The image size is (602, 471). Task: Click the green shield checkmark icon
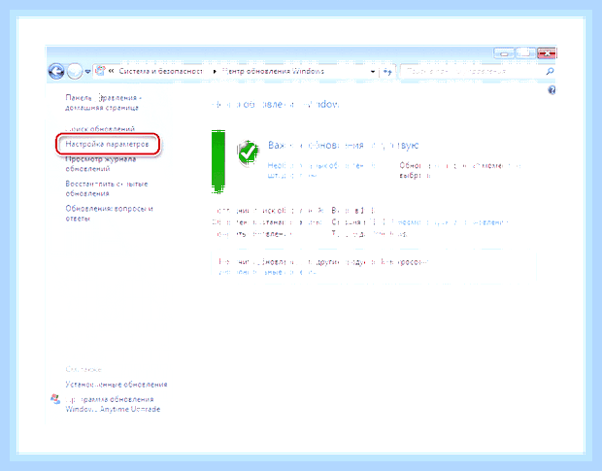click(248, 152)
